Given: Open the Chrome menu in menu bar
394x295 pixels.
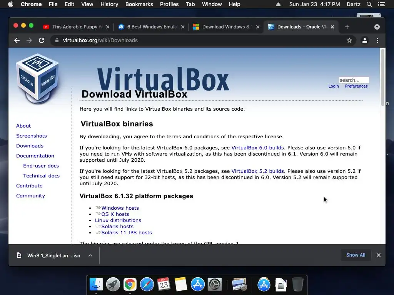Looking at the screenshot, I should coord(31,4).
